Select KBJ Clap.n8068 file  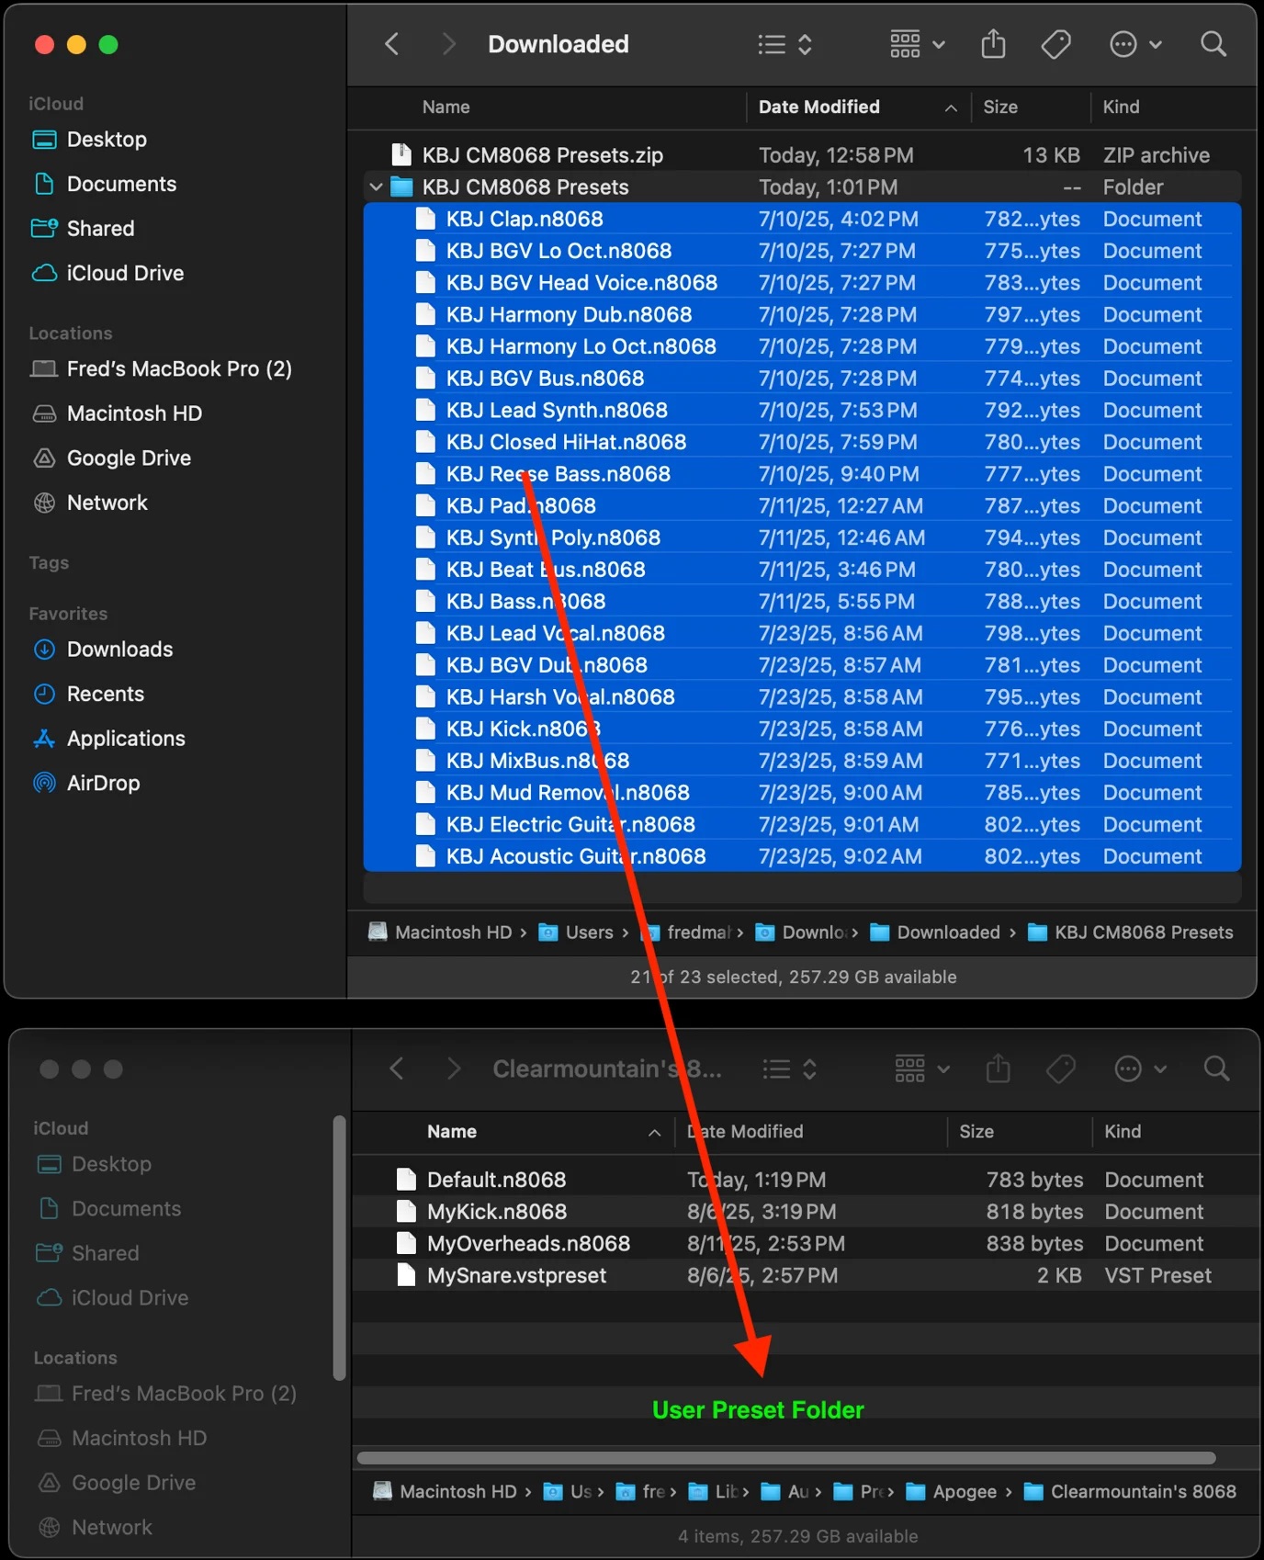[x=803, y=219]
